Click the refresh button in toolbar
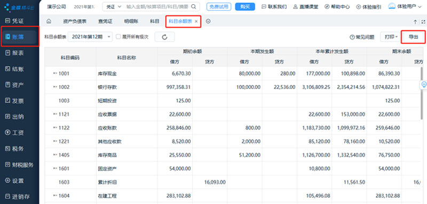 click(x=164, y=37)
